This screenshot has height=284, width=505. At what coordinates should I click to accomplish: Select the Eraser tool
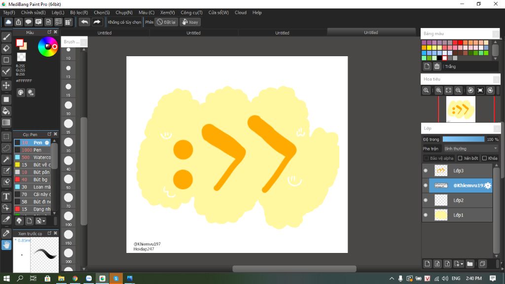click(x=6, y=49)
